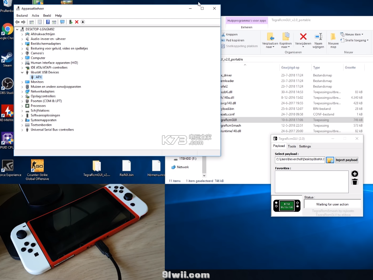
Task: Expand the Afdrukwachtrijen node
Action: coord(22,34)
